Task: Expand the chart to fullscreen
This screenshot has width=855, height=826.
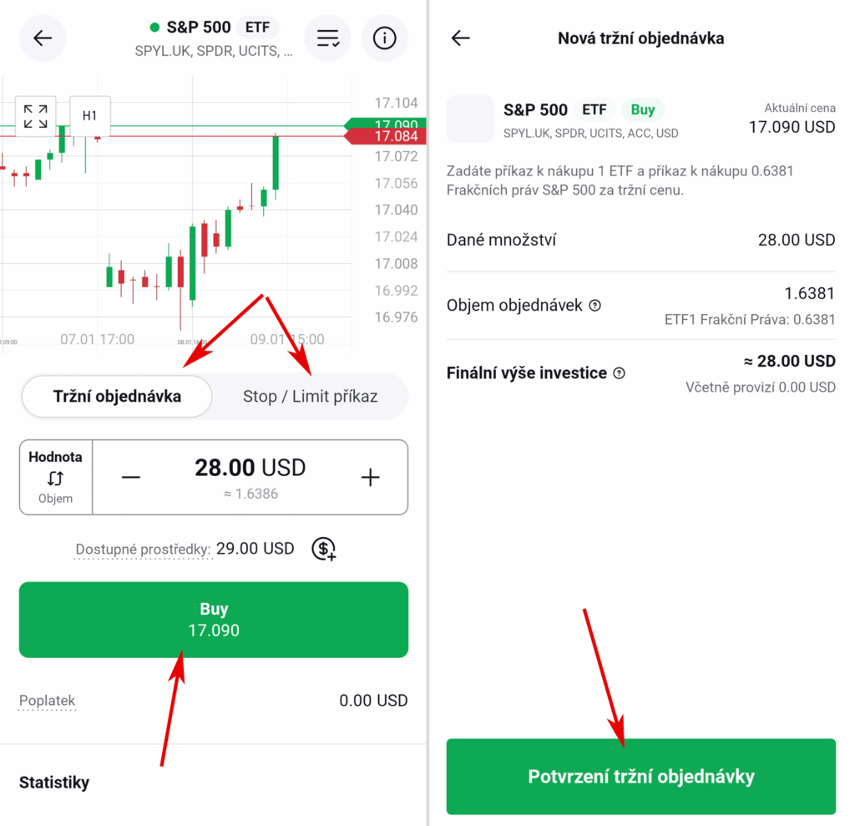Action: coord(35,116)
